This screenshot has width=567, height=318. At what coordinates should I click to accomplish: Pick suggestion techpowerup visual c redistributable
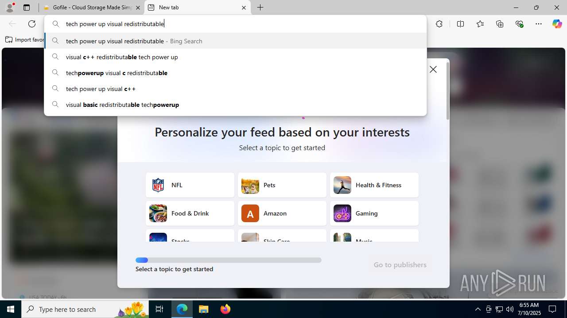click(235, 73)
